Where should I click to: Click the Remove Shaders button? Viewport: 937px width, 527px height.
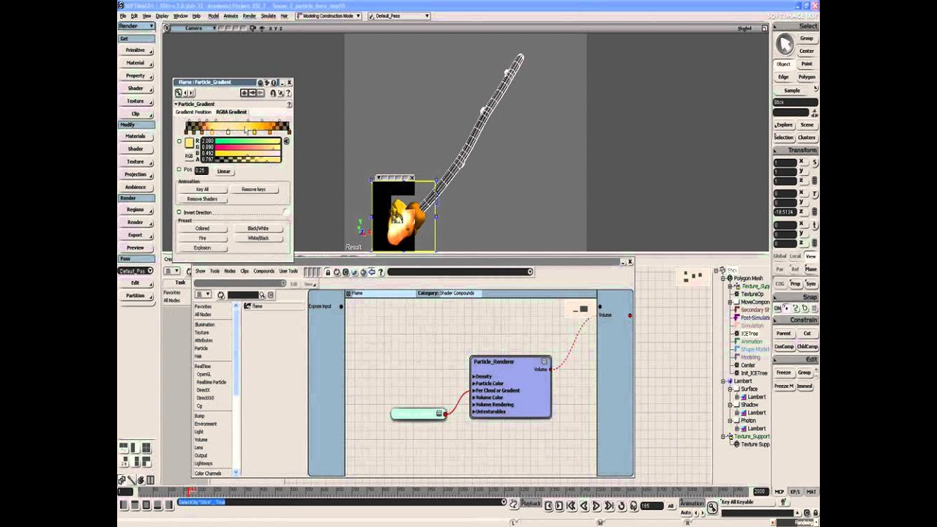click(x=202, y=199)
